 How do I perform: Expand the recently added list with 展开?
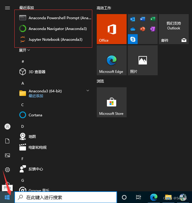point(24,50)
